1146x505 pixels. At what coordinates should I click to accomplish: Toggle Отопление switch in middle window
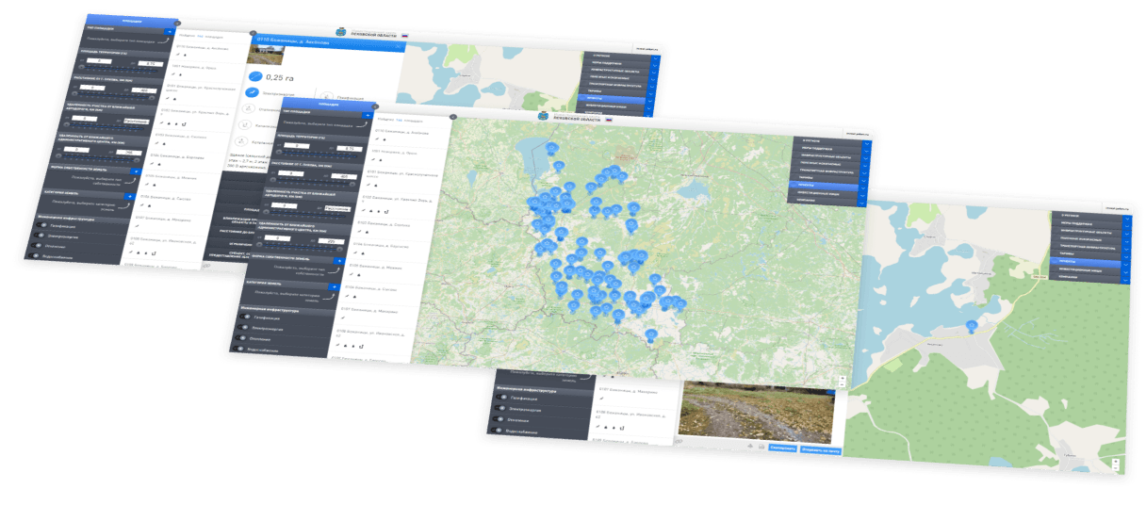pyautogui.click(x=240, y=337)
